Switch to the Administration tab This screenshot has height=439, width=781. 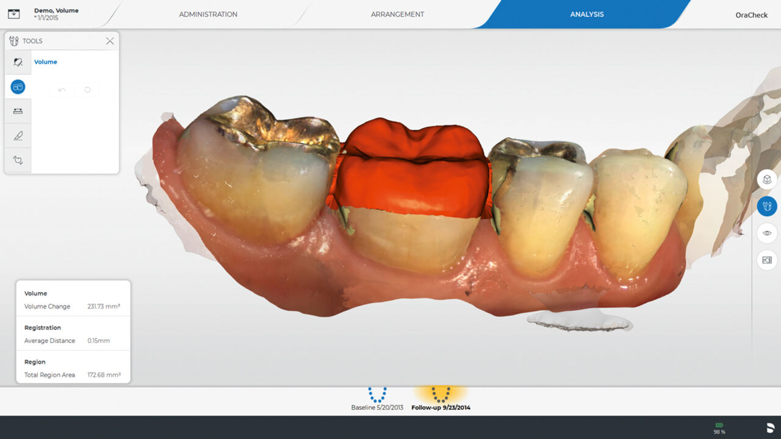208,14
